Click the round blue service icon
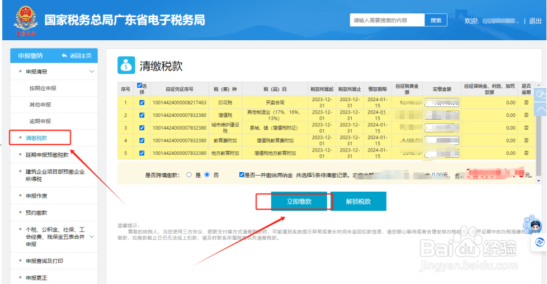547x284 pixels. tap(539, 242)
